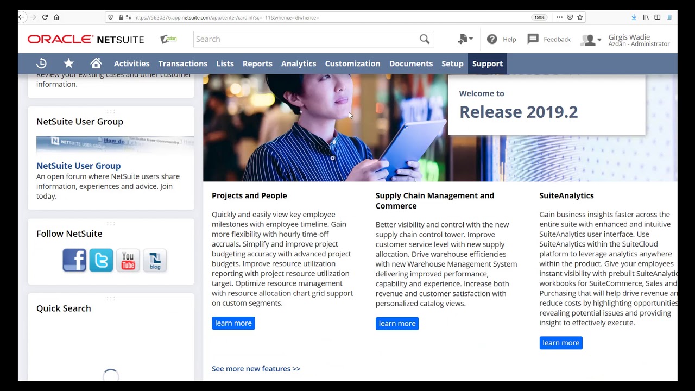Open the Recent Records clock icon
The width and height of the screenshot is (695, 391).
[42, 64]
